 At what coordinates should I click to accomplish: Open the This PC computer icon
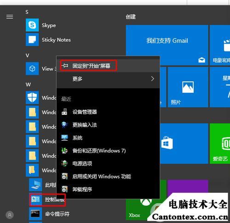[x=35, y=185]
